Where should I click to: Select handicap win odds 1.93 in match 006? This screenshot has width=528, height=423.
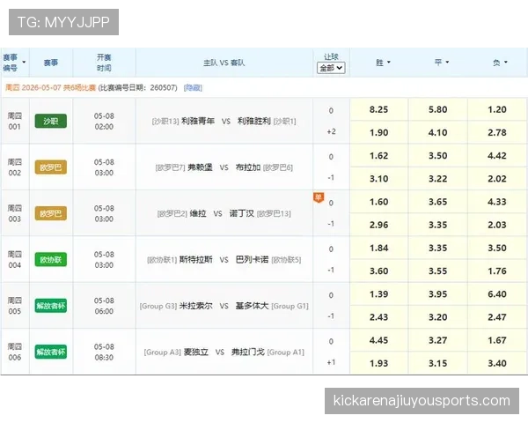click(x=378, y=364)
